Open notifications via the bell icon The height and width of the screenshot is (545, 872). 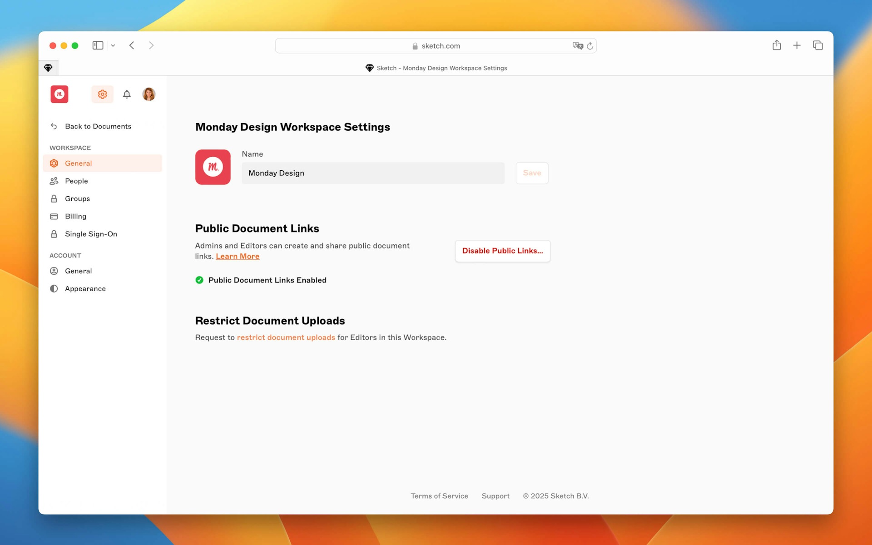[127, 94]
